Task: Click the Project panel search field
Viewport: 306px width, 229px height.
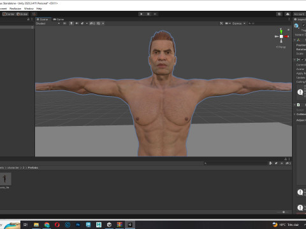Action: point(235,163)
